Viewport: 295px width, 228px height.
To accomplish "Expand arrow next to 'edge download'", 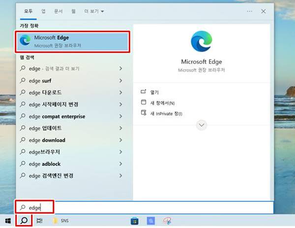I will click(x=120, y=140).
